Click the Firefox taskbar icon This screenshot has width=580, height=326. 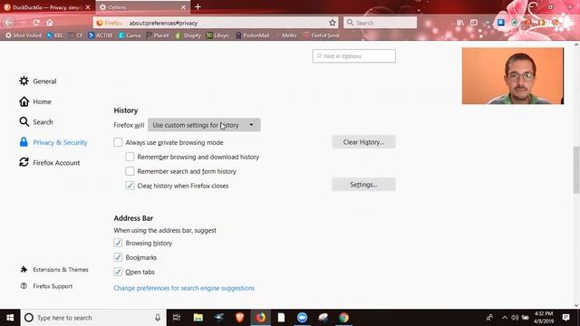click(x=260, y=318)
